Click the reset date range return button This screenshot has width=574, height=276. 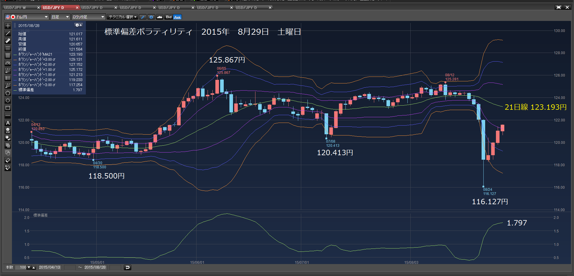coord(127,267)
